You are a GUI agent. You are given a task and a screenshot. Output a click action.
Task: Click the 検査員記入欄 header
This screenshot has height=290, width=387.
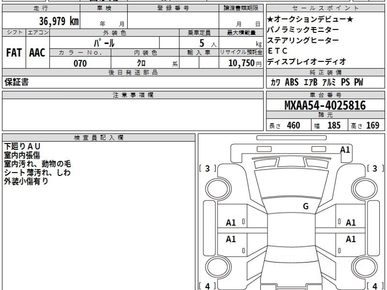tap(99, 138)
